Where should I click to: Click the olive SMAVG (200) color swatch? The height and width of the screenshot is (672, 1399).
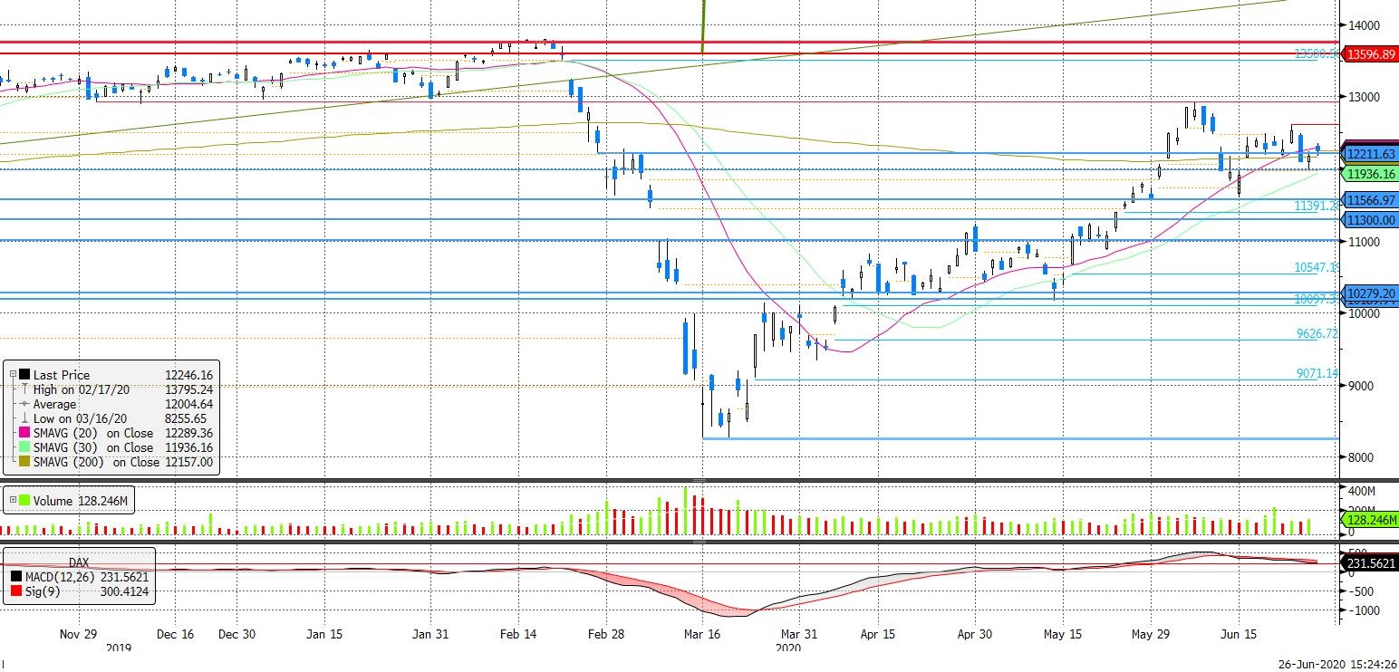pyautogui.click(x=24, y=462)
